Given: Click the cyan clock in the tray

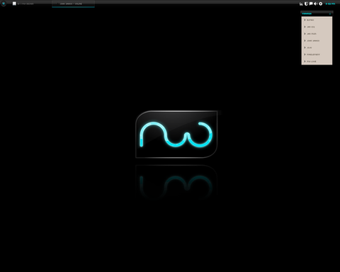Looking at the screenshot, I should pos(330,4).
